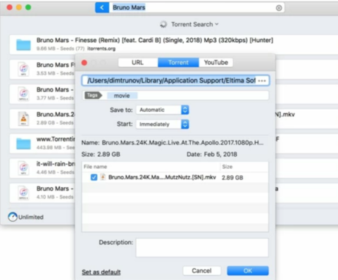
Task: Click the File name column header
Action: click(151, 167)
